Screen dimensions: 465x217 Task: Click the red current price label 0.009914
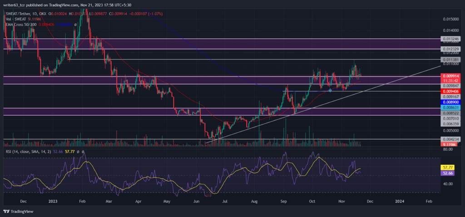tap(450, 76)
